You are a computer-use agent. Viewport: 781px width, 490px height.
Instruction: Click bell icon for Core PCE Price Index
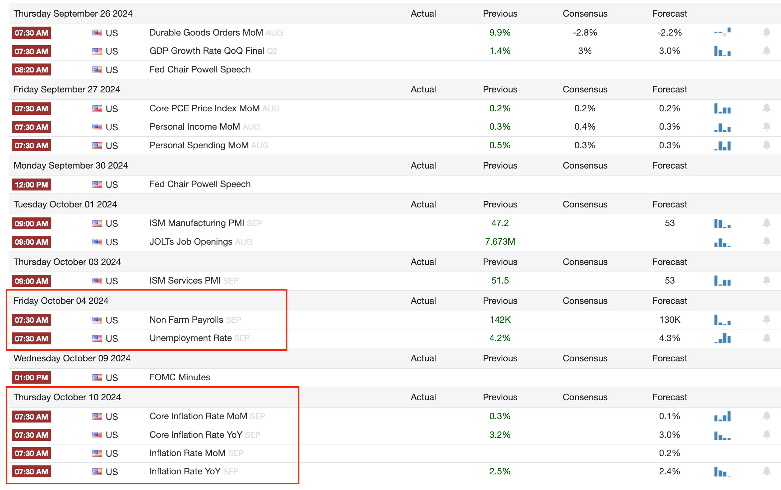(x=766, y=108)
